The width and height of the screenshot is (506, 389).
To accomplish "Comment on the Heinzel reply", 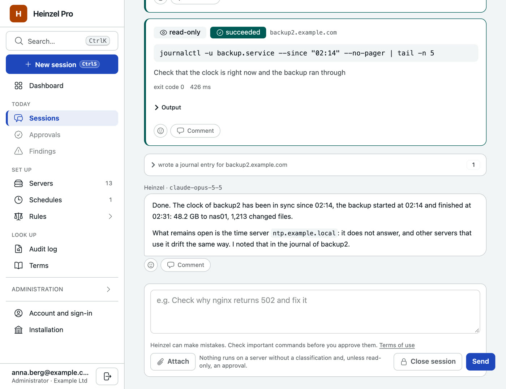I will point(185,265).
